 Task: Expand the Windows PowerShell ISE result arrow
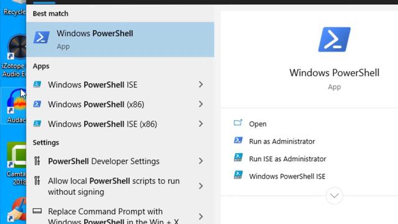click(x=201, y=85)
